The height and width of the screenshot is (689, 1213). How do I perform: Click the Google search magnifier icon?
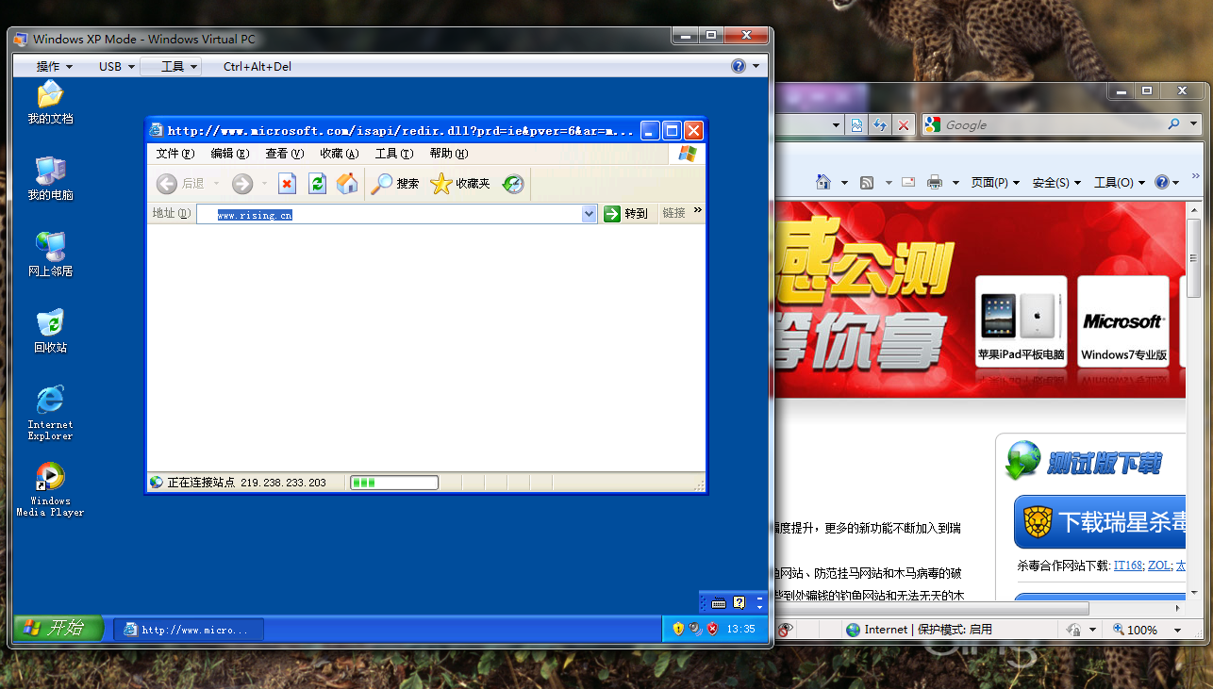tap(1173, 124)
